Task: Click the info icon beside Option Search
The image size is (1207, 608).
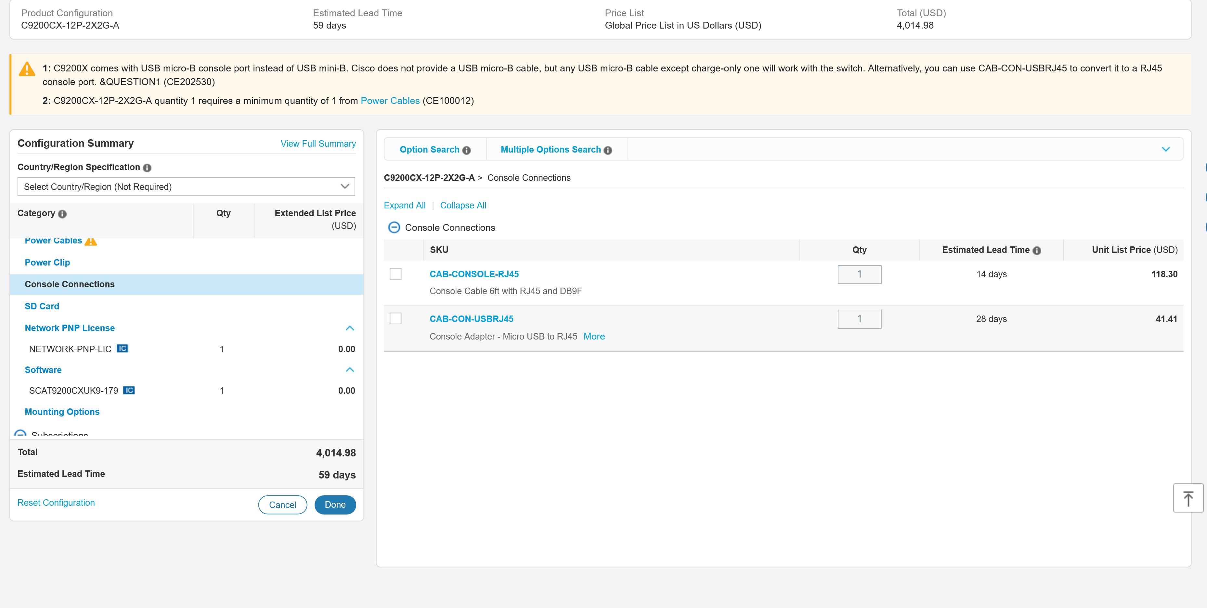Action: pyautogui.click(x=466, y=150)
